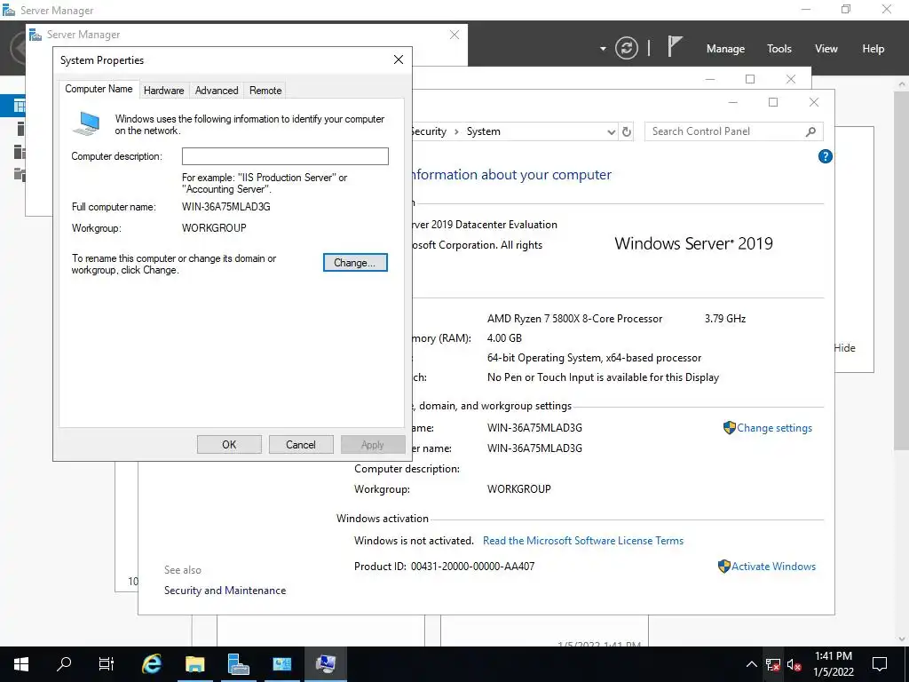Confirm System Properties with OK
909x682 pixels.
coord(229,445)
